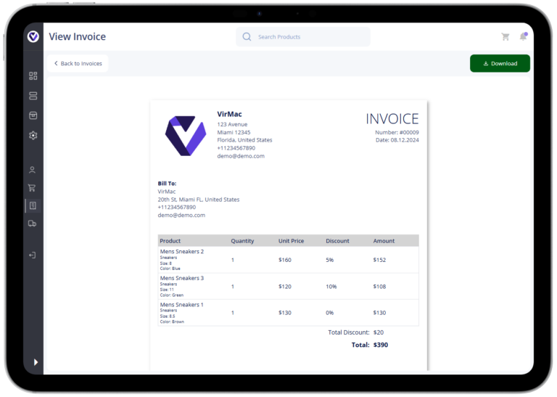Image resolution: width=557 pixels, height=397 pixels.
Task: Click the VirMac logo on the invoice
Action: (x=186, y=136)
